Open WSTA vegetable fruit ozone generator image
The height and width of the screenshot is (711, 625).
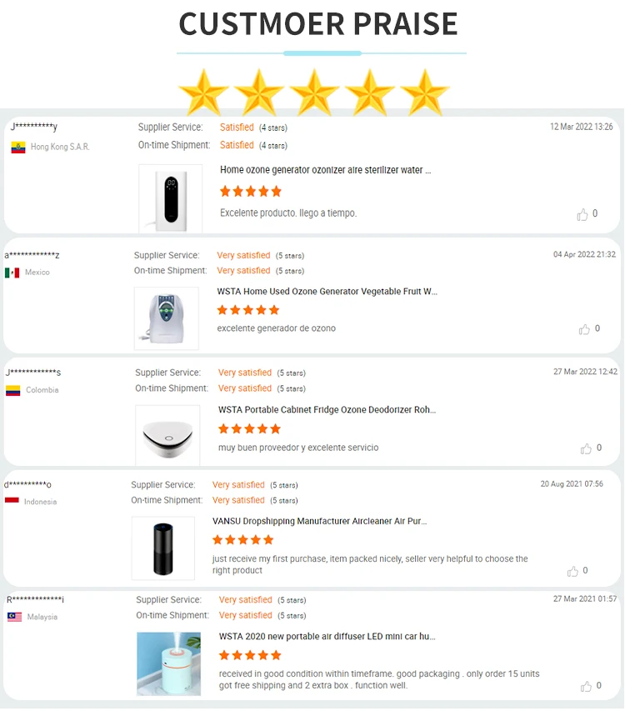(x=167, y=318)
